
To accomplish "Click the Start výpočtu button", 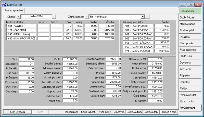I will click(17, 112).
